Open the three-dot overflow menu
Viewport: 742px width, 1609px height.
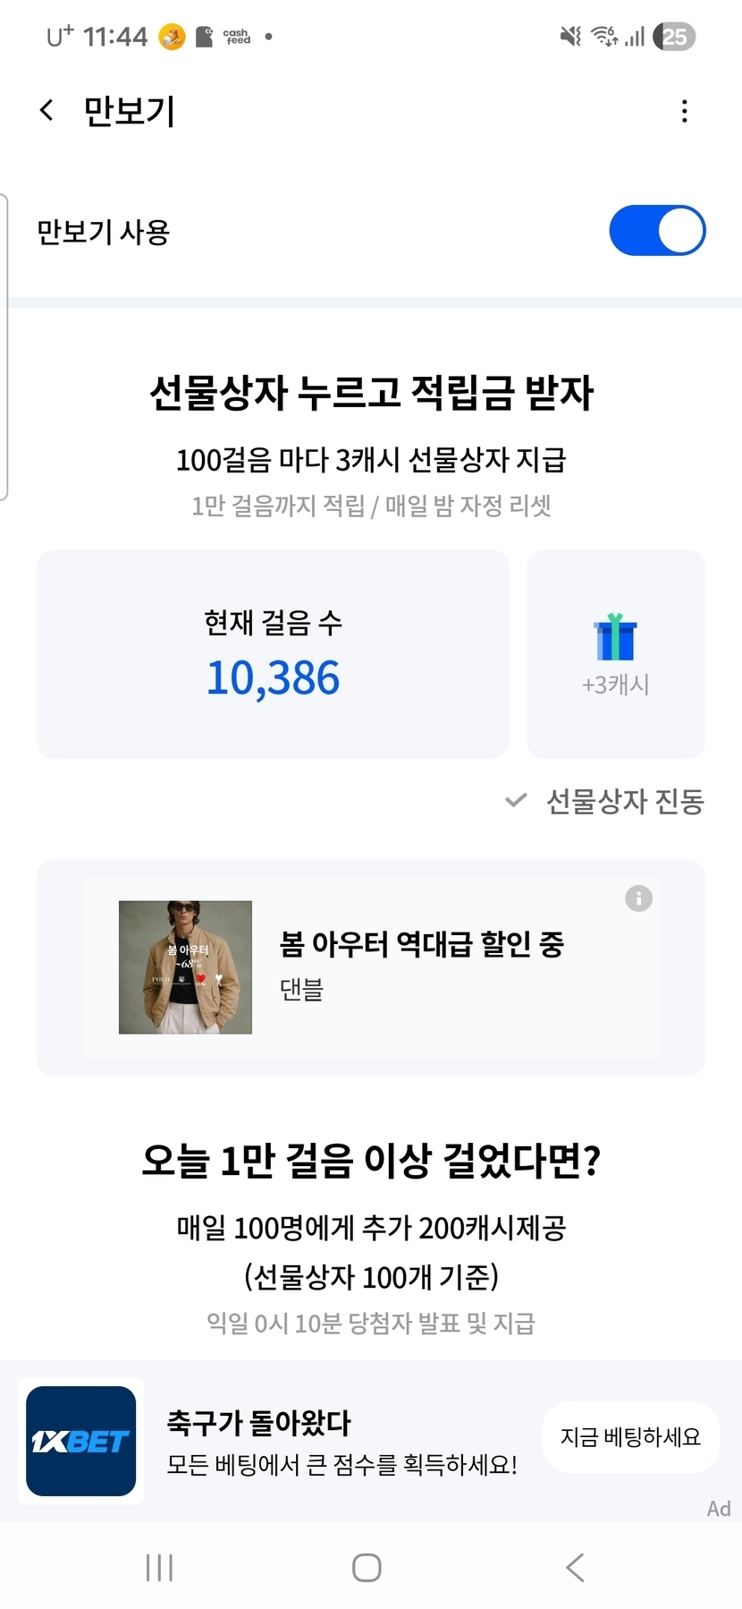[684, 111]
